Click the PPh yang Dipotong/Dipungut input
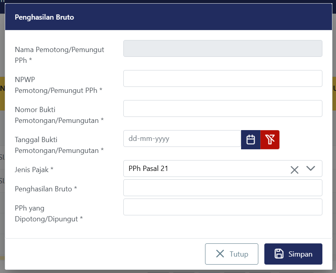The height and width of the screenshot is (273, 336). 223,207
